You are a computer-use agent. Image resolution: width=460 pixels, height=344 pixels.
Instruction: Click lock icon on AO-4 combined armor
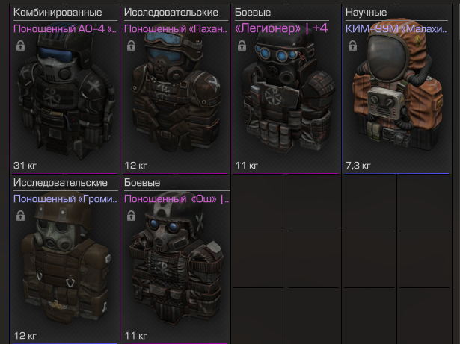(x=20, y=46)
